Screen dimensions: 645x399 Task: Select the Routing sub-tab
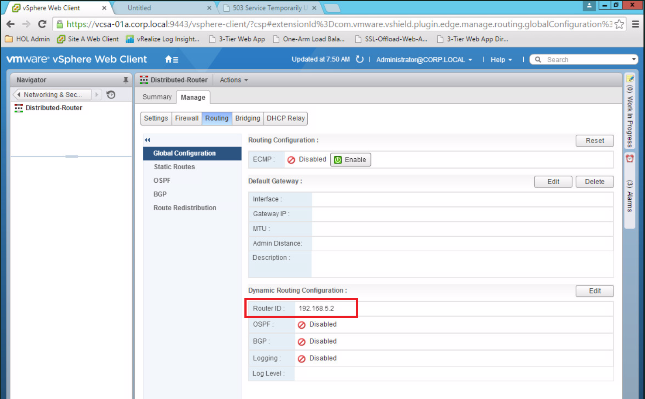(x=217, y=118)
